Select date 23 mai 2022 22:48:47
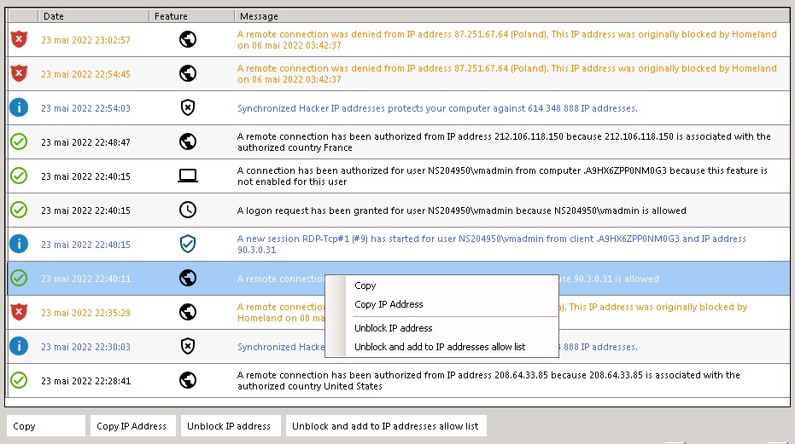The height and width of the screenshot is (444, 795). [x=85, y=142]
